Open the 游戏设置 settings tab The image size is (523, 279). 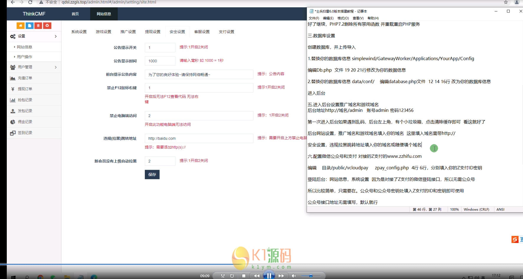click(104, 32)
